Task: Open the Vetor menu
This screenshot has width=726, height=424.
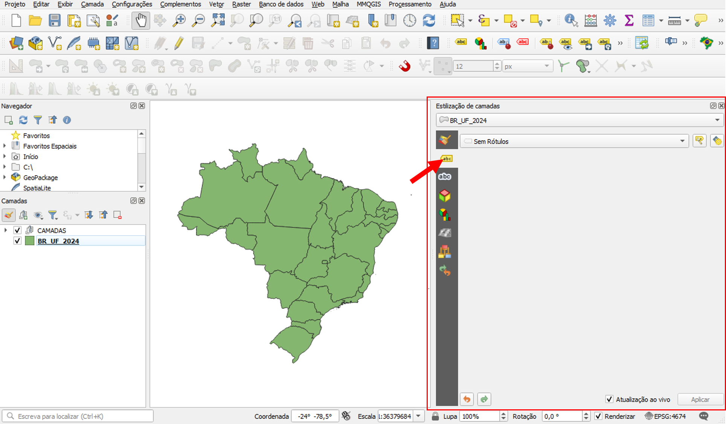Action: point(216,4)
